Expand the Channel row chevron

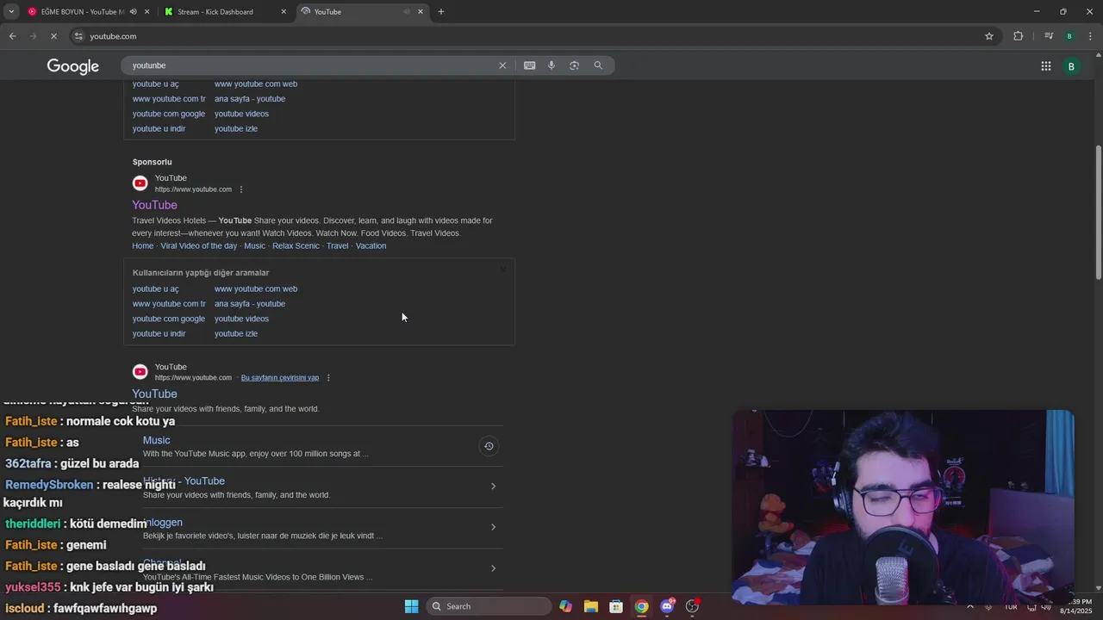[493, 568]
